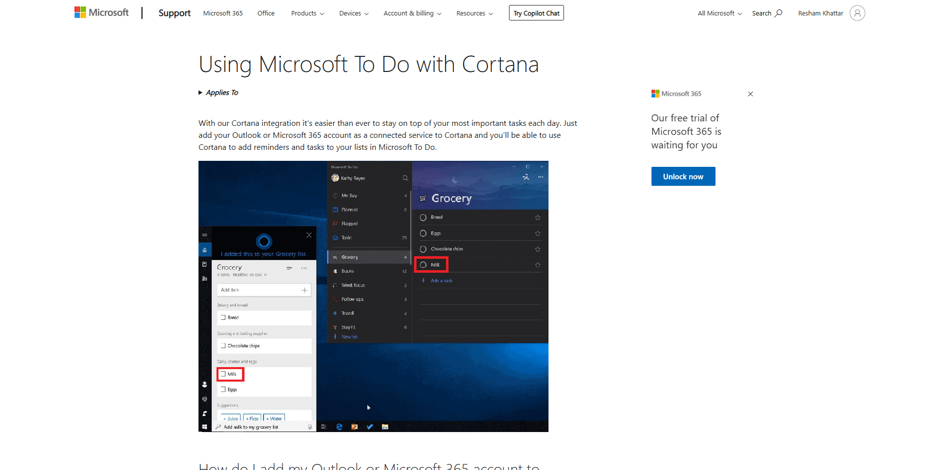This screenshot has width=940, height=470.
Task: Click the Edge browser icon in the image taskbar
Action: pos(339,427)
